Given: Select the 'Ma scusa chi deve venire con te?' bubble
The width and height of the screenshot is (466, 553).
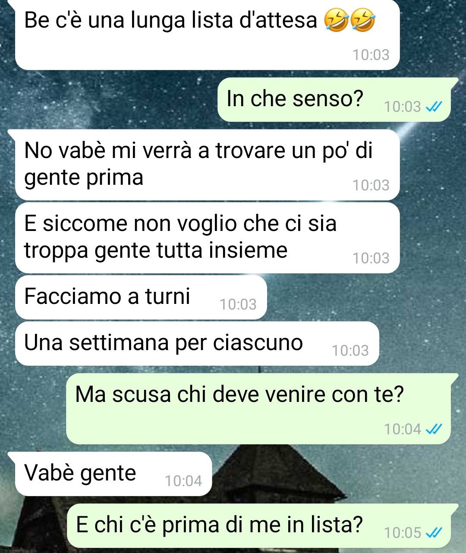Looking at the screenshot, I should click(x=258, y=409).
